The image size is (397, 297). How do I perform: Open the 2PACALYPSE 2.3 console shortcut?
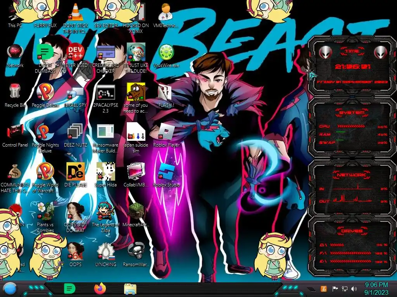(x=105, y=99)
